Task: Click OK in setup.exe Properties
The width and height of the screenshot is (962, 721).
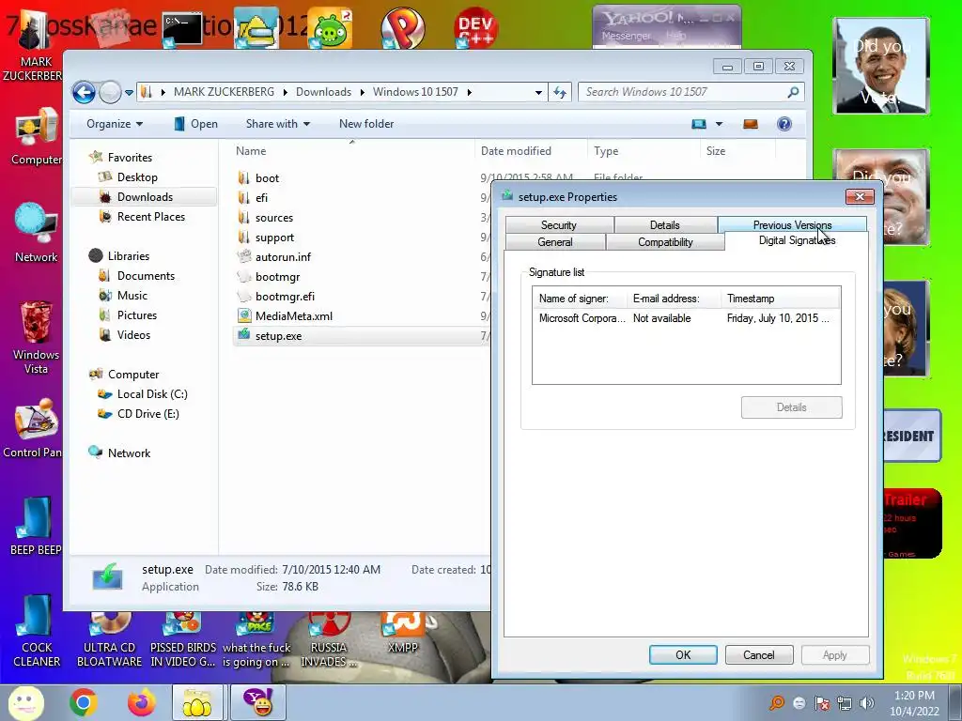Action: pos(683,654)
